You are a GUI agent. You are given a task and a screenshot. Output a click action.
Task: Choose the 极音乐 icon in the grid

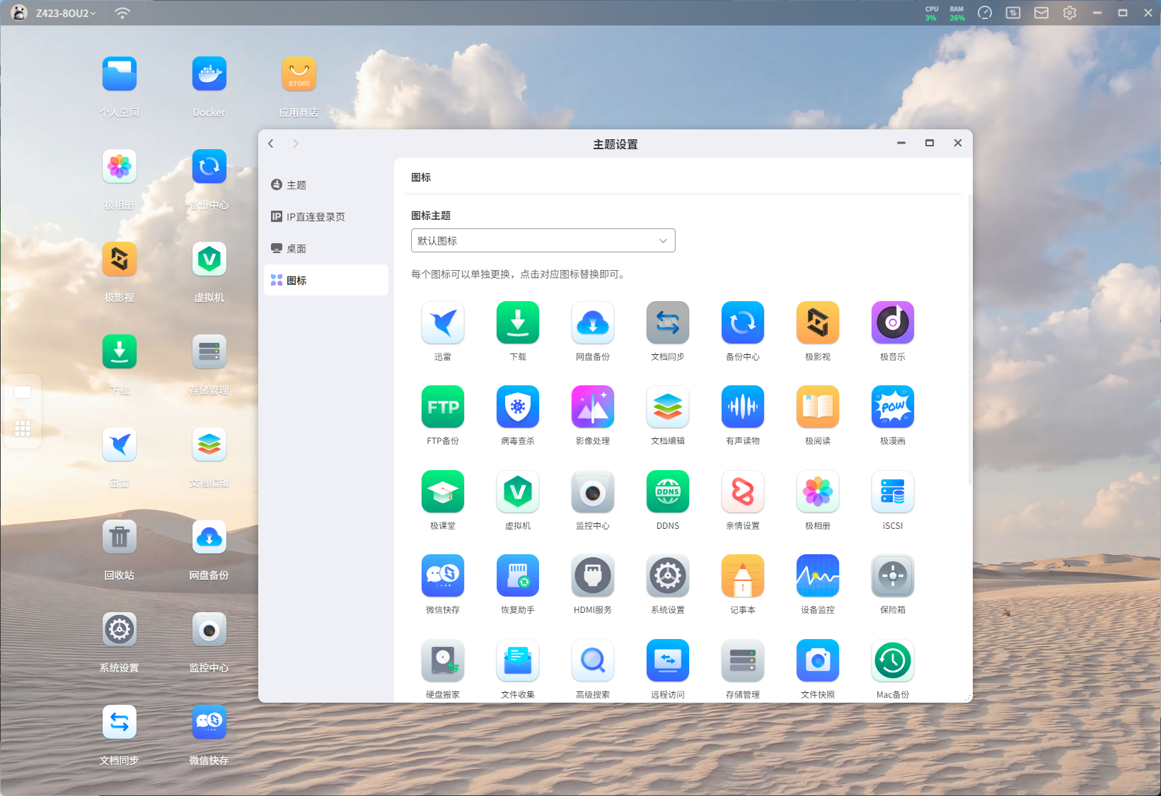pyautogui.click(x=893, y=322)
